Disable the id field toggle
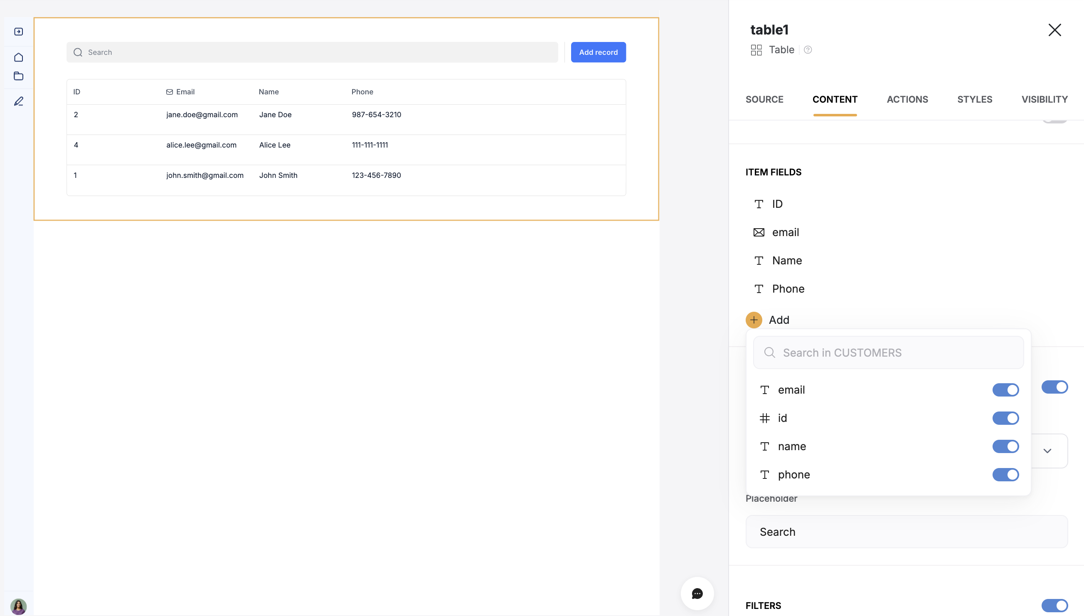 coord(1005,418)
